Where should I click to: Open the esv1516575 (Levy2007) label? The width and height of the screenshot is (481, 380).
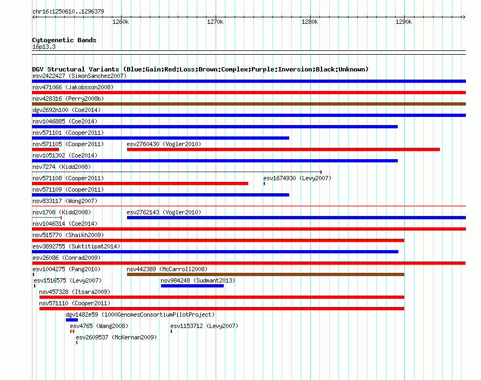(68, 280)
